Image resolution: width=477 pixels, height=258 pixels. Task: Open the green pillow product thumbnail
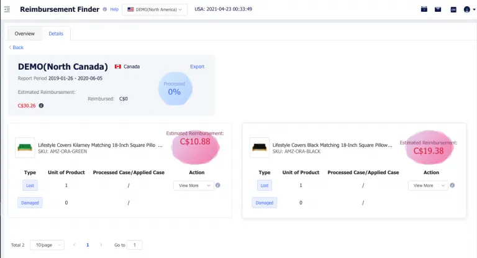click(25, 148)
